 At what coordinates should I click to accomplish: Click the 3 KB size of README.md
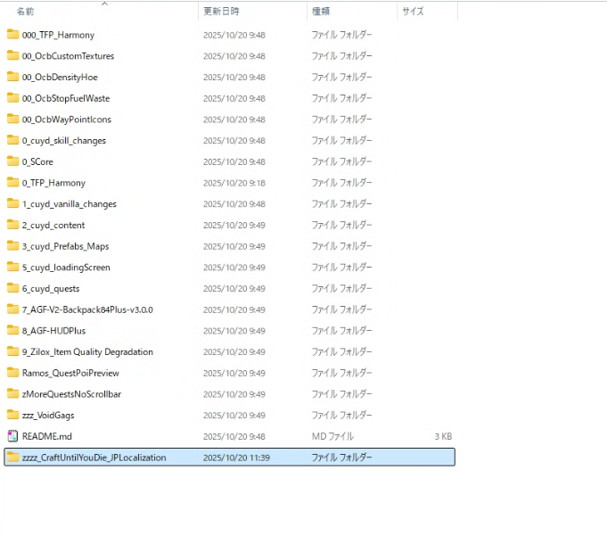(443, 436)
